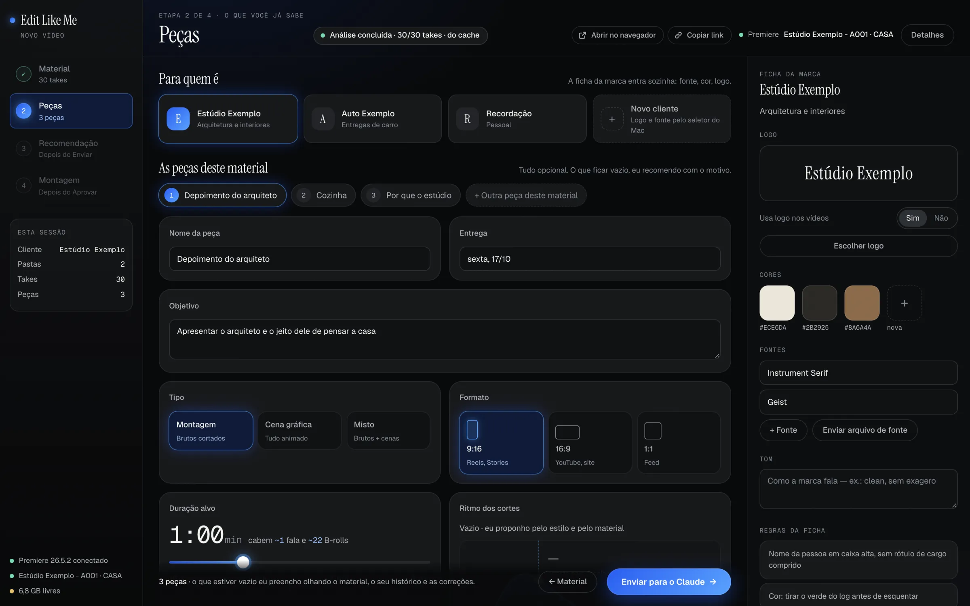Switch to the Cozinha piece tab
This screenshot has height=606, width=970.
[323, 195]
